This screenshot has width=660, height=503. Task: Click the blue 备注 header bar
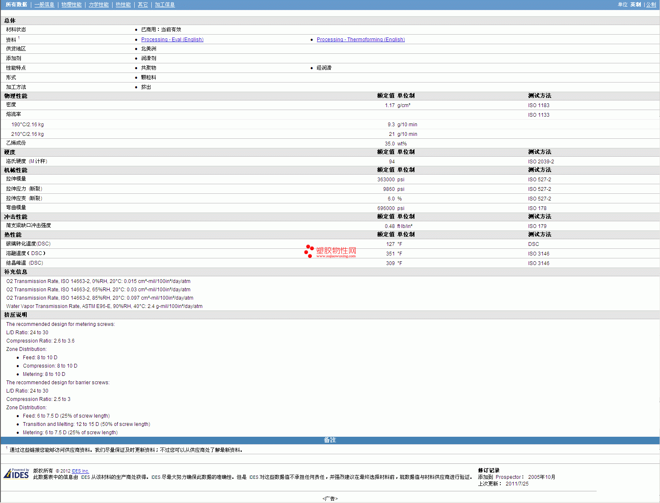(x=330, y=440)
